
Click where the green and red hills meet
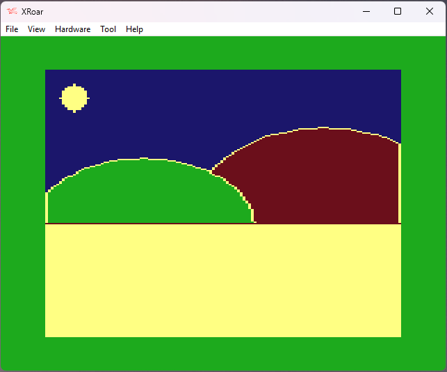pos(213,170)
